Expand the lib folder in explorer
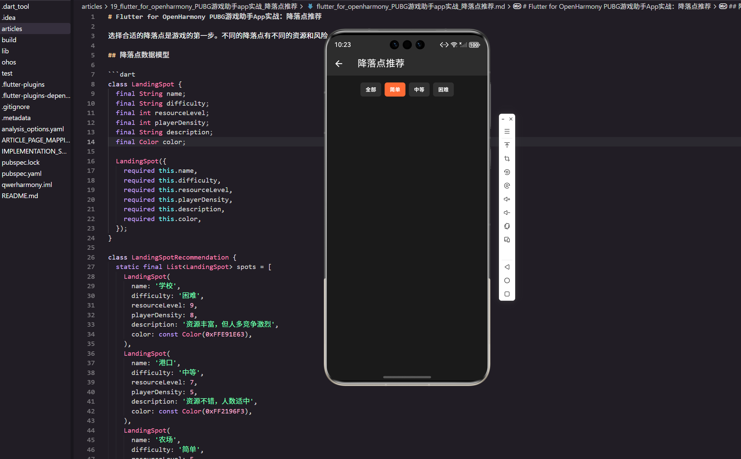 click(x=5, y=51)
